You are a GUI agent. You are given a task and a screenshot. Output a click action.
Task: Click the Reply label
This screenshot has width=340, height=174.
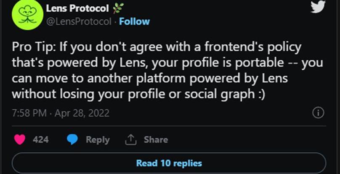click(x=98, y=140)
